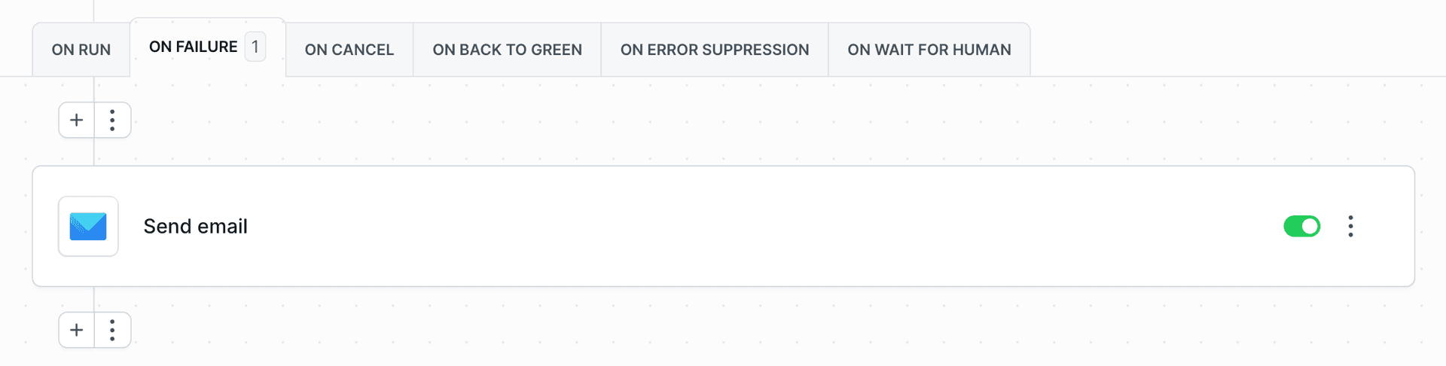
Task: Show the ON ERROR SUPPRESSION tab
Action: 715,50
